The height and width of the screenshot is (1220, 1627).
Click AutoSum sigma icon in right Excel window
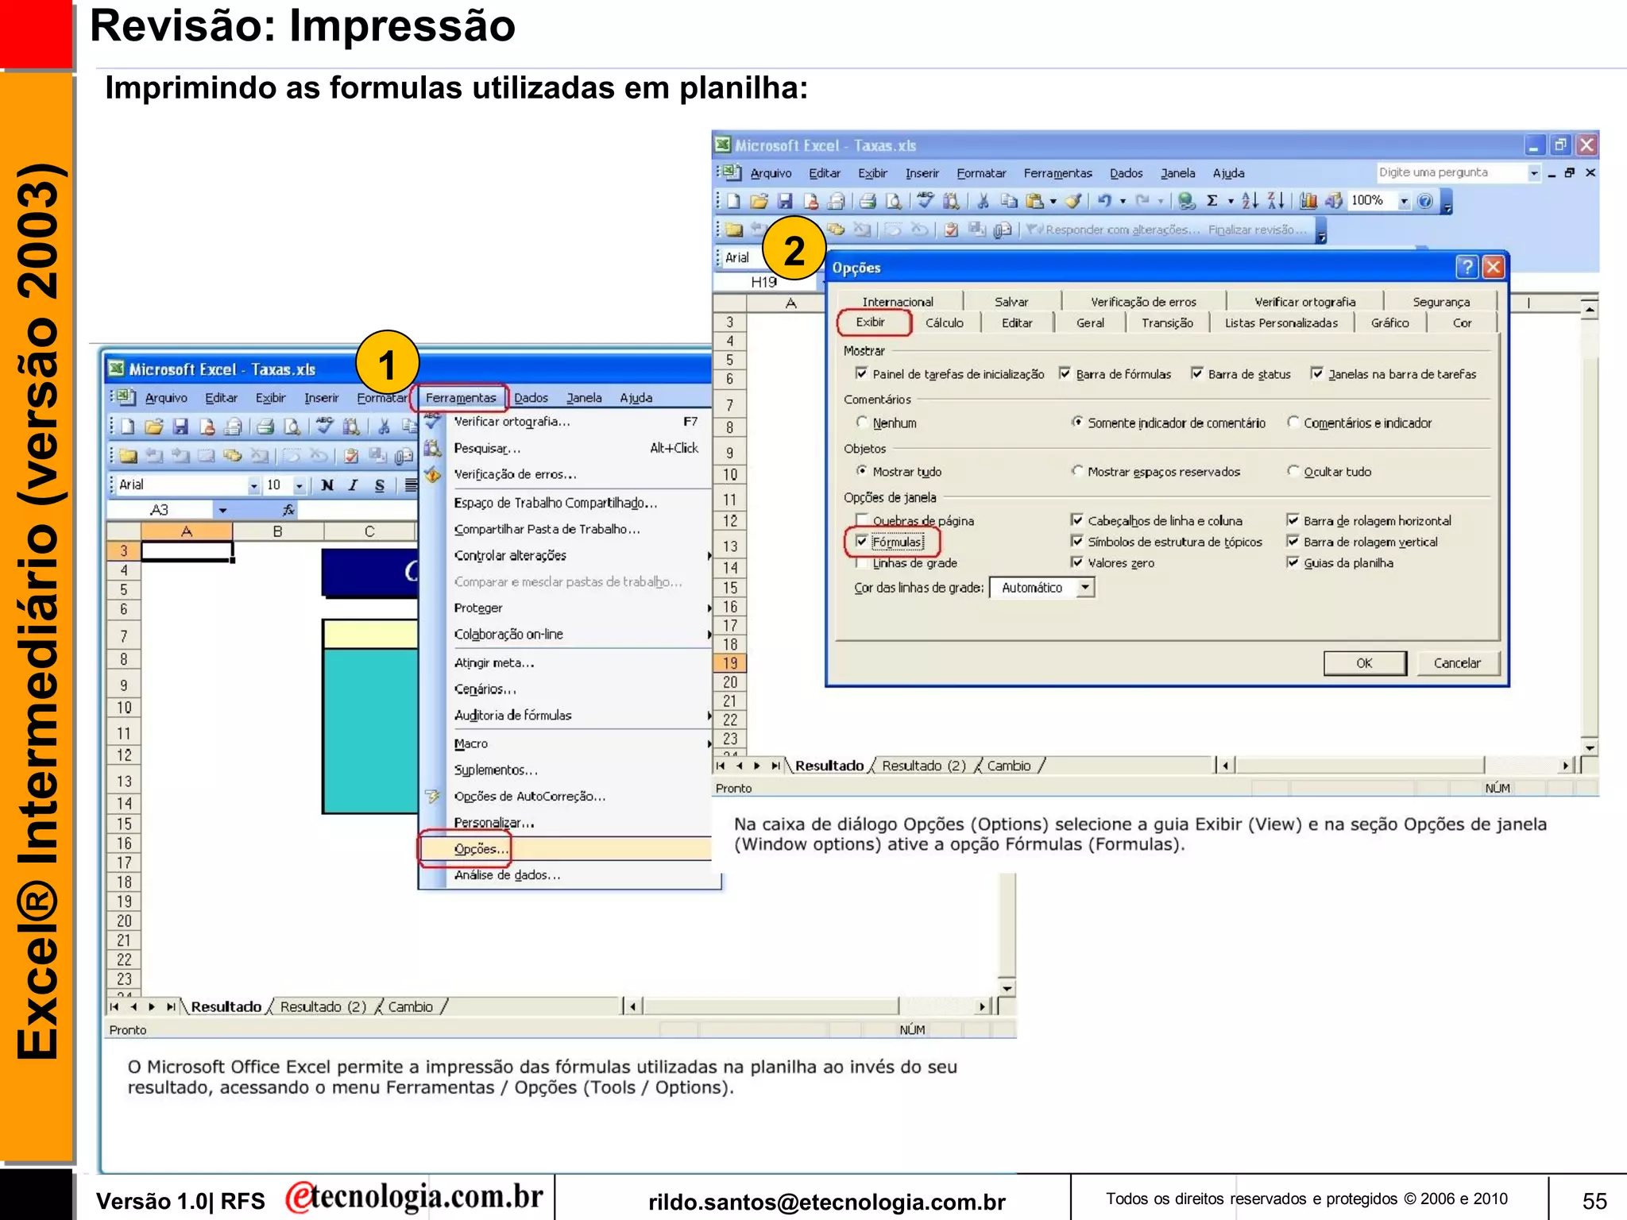(1212, 201)
